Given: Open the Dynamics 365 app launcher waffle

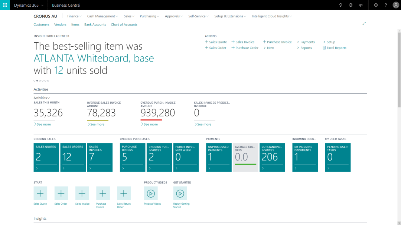Looking at the screenshot, I should (x=5, y=5).
